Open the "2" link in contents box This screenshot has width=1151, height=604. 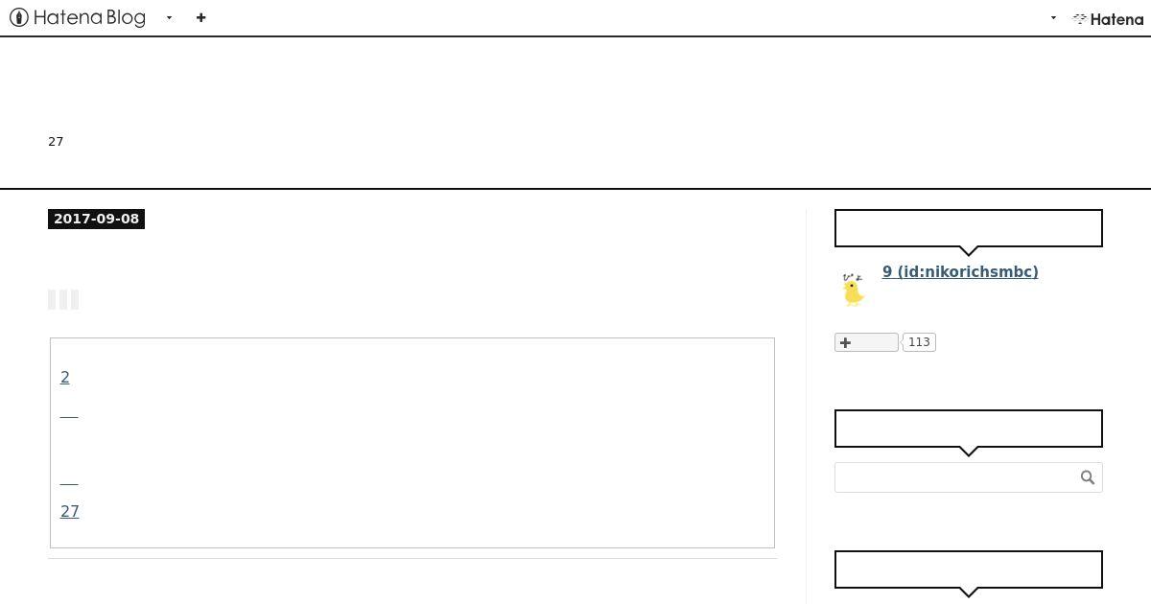click(65, 377)
